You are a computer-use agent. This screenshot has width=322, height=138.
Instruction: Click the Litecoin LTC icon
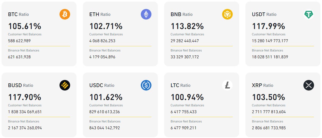pos(227,85)
